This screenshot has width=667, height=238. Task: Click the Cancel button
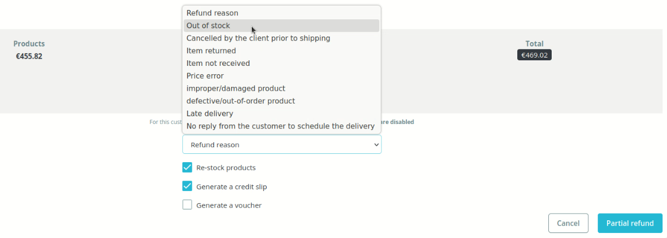point(568,223)
